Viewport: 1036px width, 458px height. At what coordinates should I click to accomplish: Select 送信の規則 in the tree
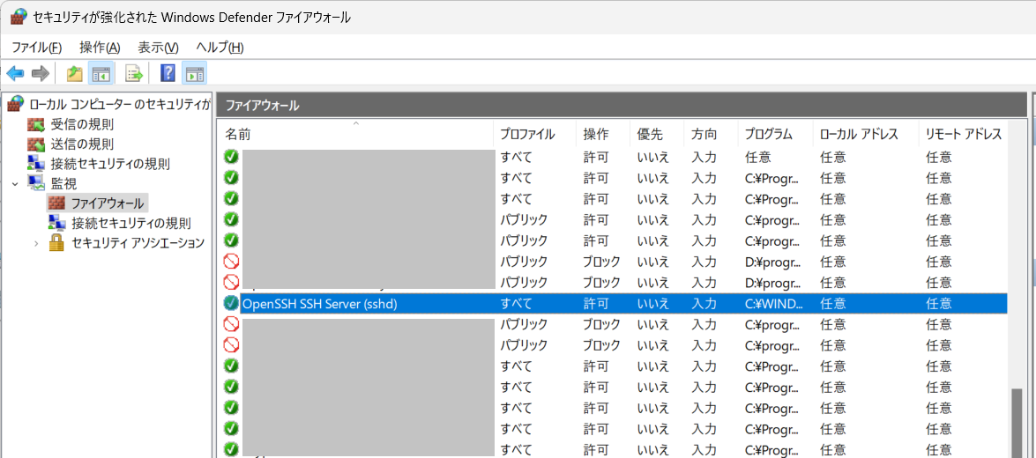click(82, 144)
